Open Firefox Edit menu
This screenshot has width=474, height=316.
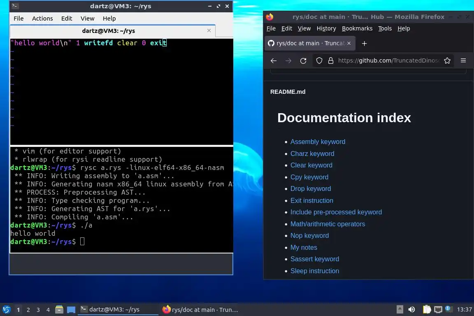click(286, 28)
